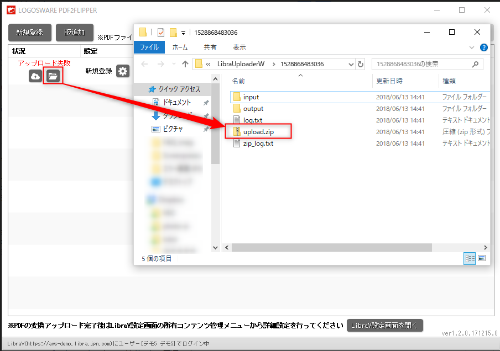The height and width of the screenshot is (351, 500).
Task: Sort files by the 更新日時 column header
Action: pyautogui.click(x=389, y=81)
